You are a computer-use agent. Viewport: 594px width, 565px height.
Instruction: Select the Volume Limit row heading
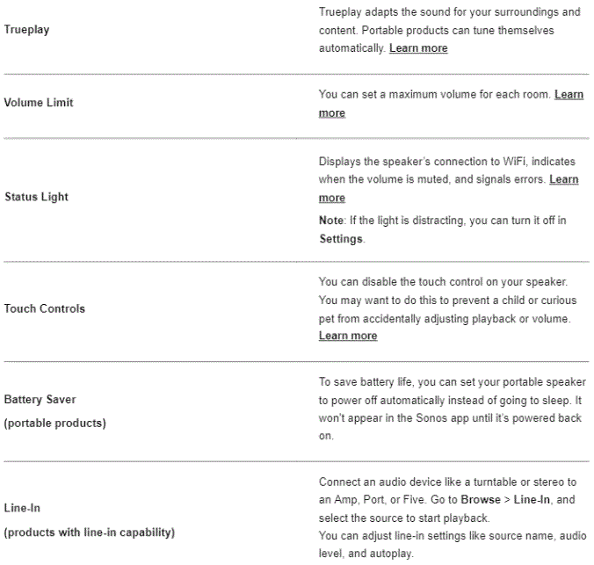pos(39,103)
